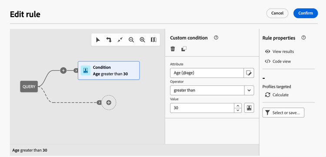Switch to Code view
The image size is (326, 157).
282,61
